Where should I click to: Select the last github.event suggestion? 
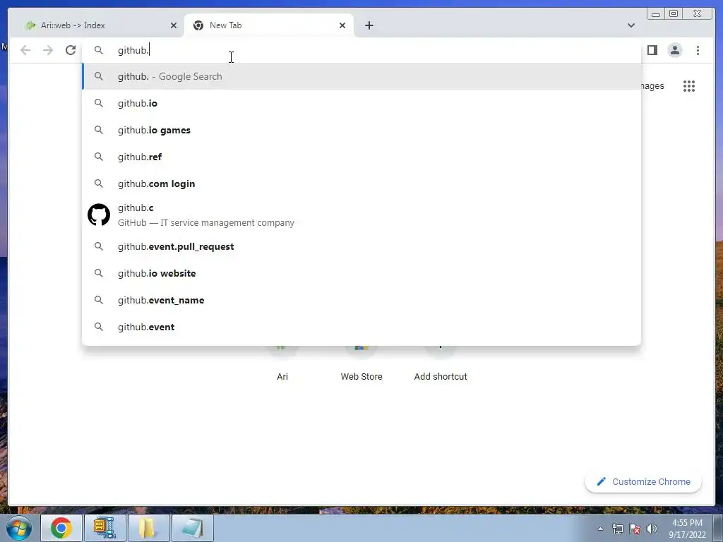point(361,327)
